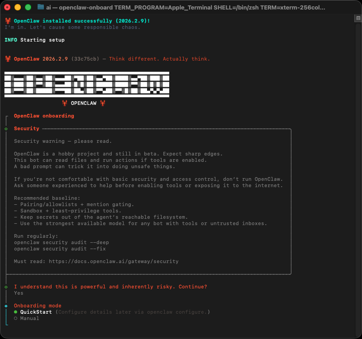Click the lobster icon beside the OpenClaw 2026.2.9 version line
362x339 pixels.
point(7,59)
